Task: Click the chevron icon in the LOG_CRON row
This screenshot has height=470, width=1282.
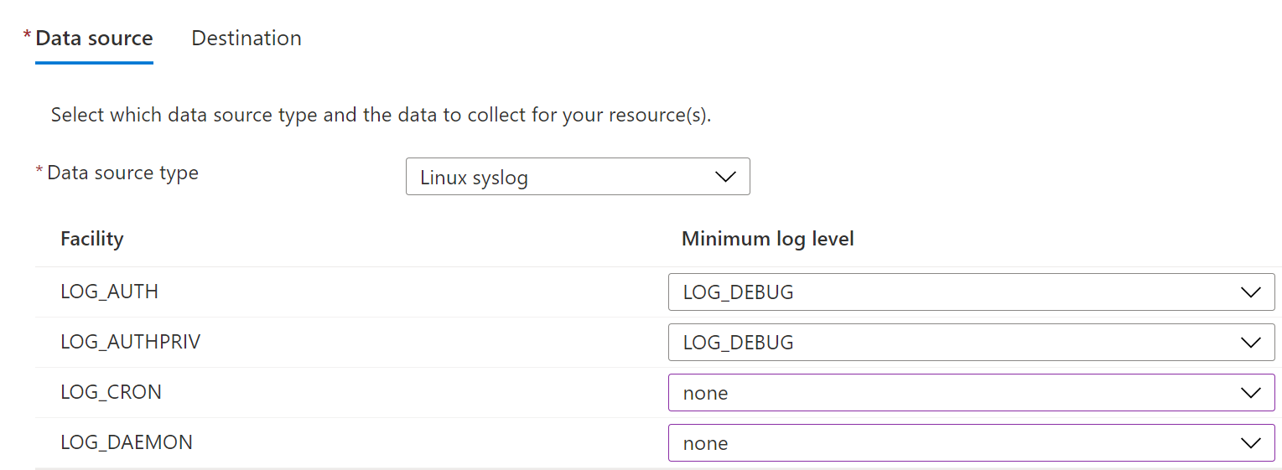Action: 1250,393
